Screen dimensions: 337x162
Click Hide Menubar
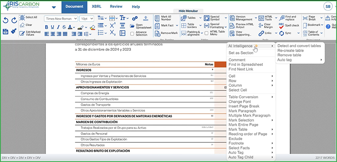(188, 11)
